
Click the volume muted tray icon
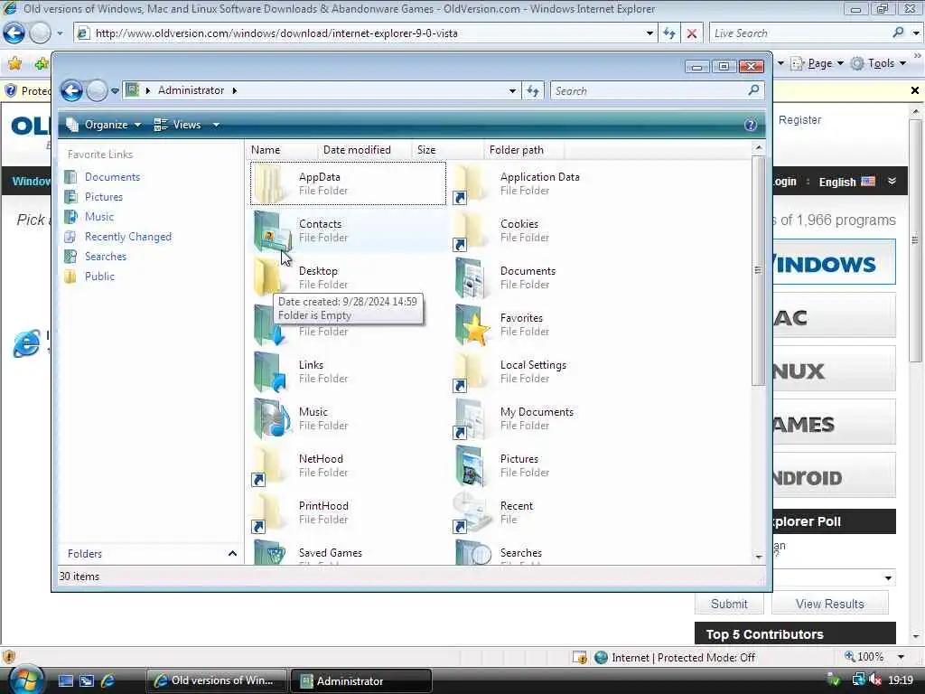(874, 680)
